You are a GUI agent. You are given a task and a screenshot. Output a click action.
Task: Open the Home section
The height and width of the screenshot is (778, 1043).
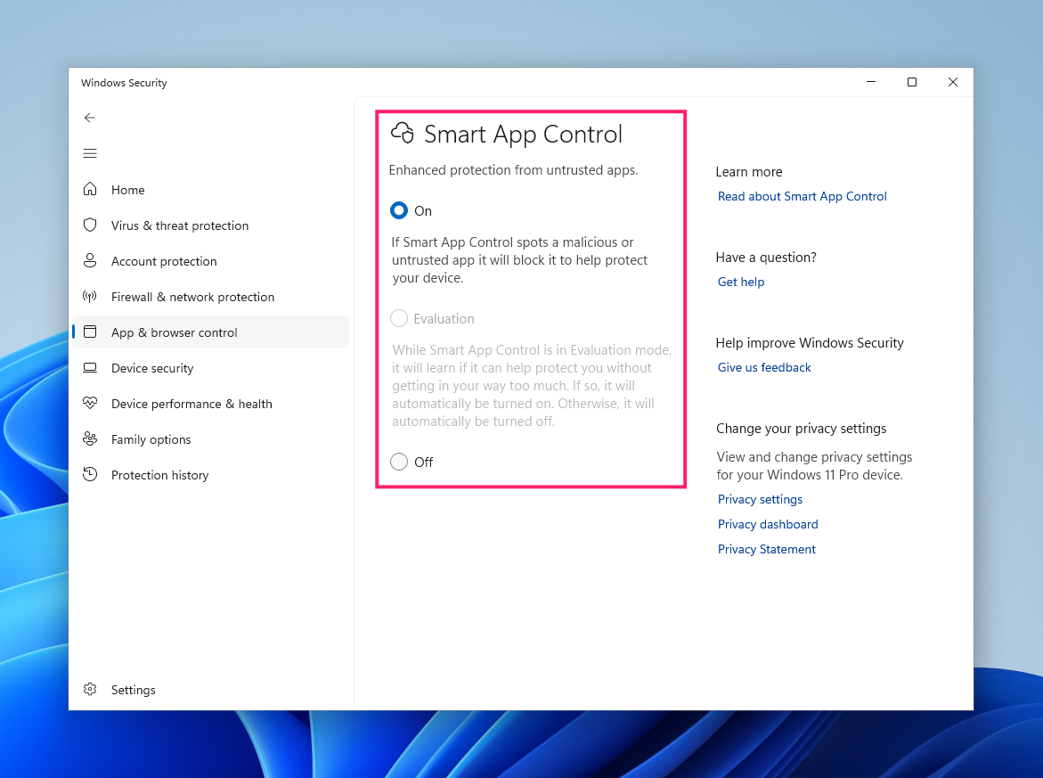[211, 190]
